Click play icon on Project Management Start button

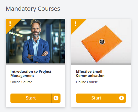[x=56, y=98]
